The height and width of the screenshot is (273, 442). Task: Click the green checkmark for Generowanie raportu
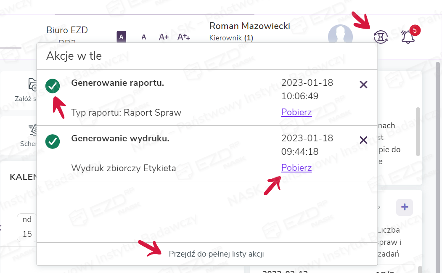(x=53, y=86)
